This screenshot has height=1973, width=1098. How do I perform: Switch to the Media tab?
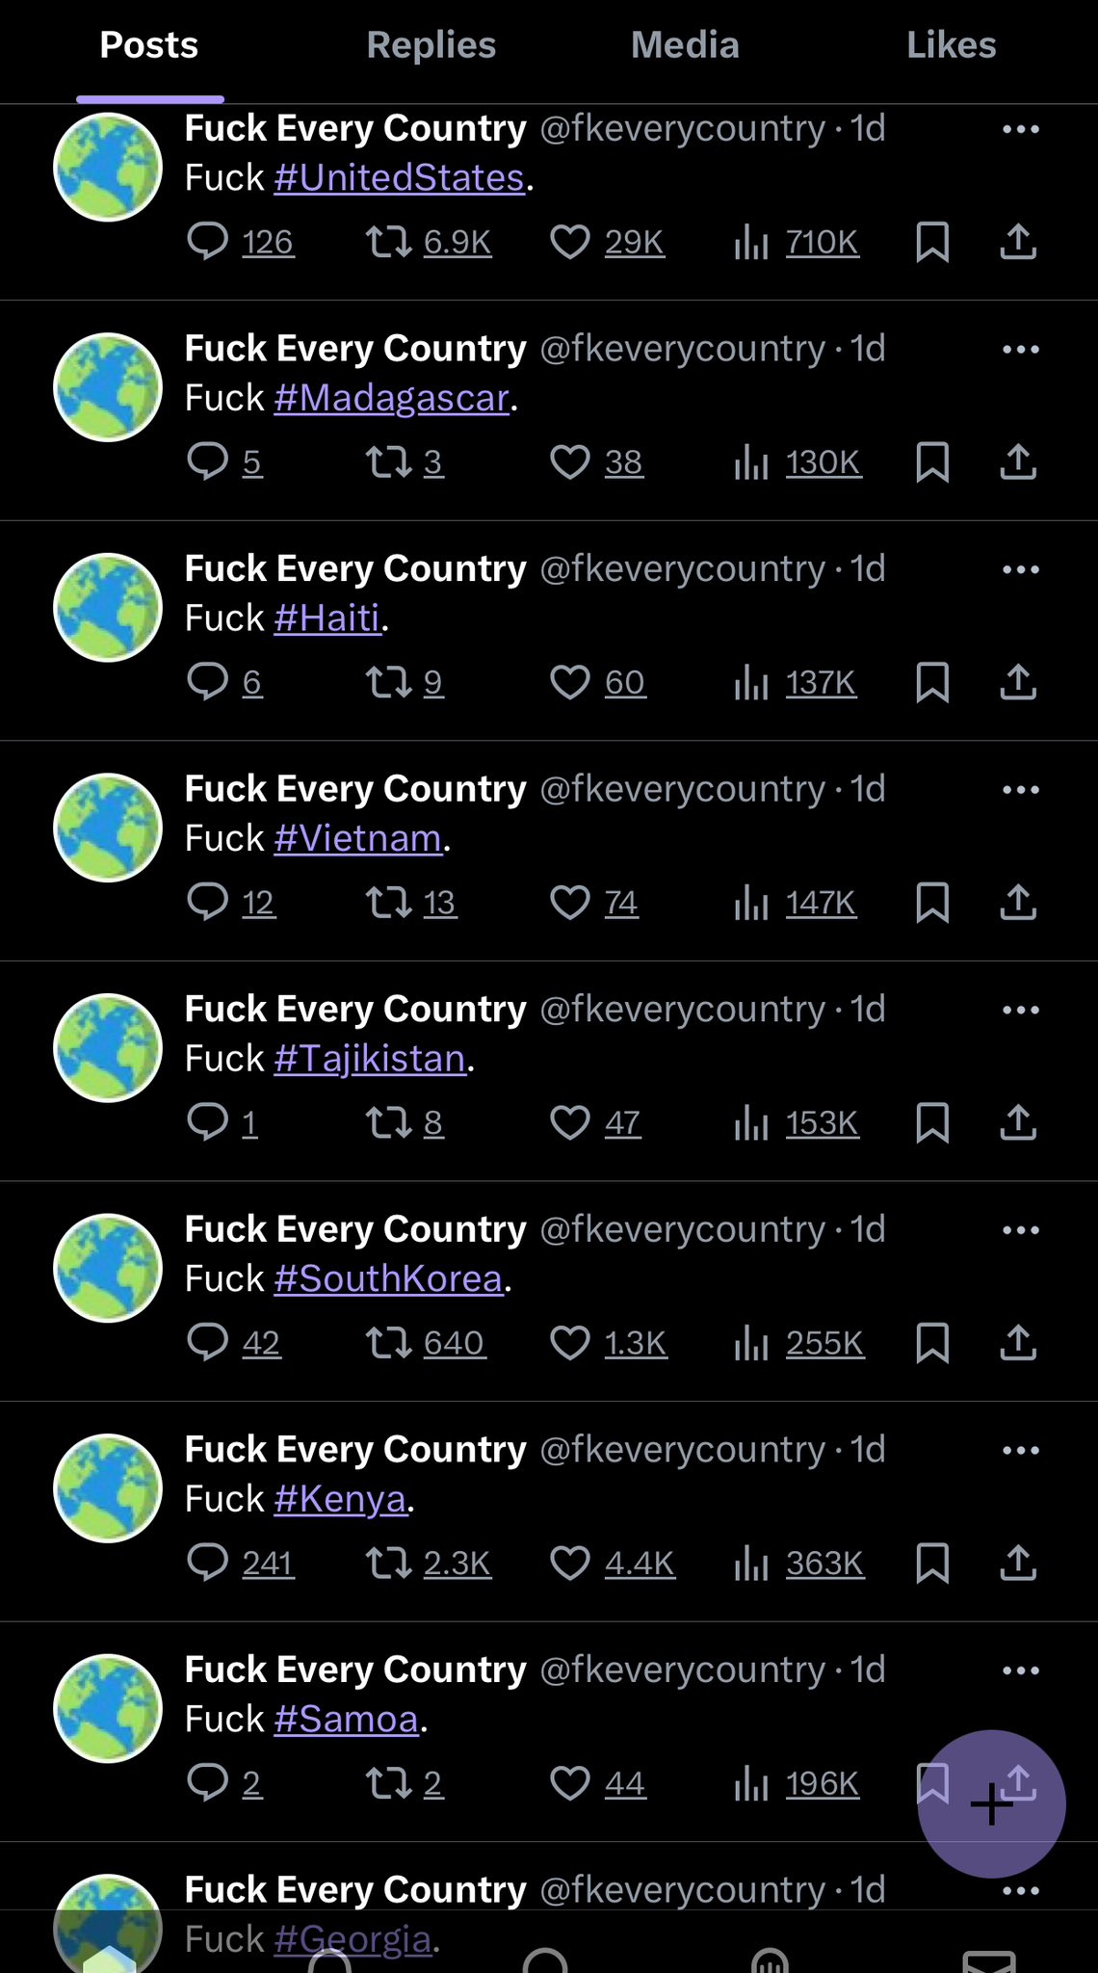tap(685, 45)
